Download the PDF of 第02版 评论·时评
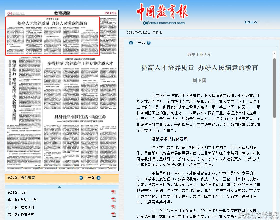Screen dimensions: 280x220 pos(114,200)
